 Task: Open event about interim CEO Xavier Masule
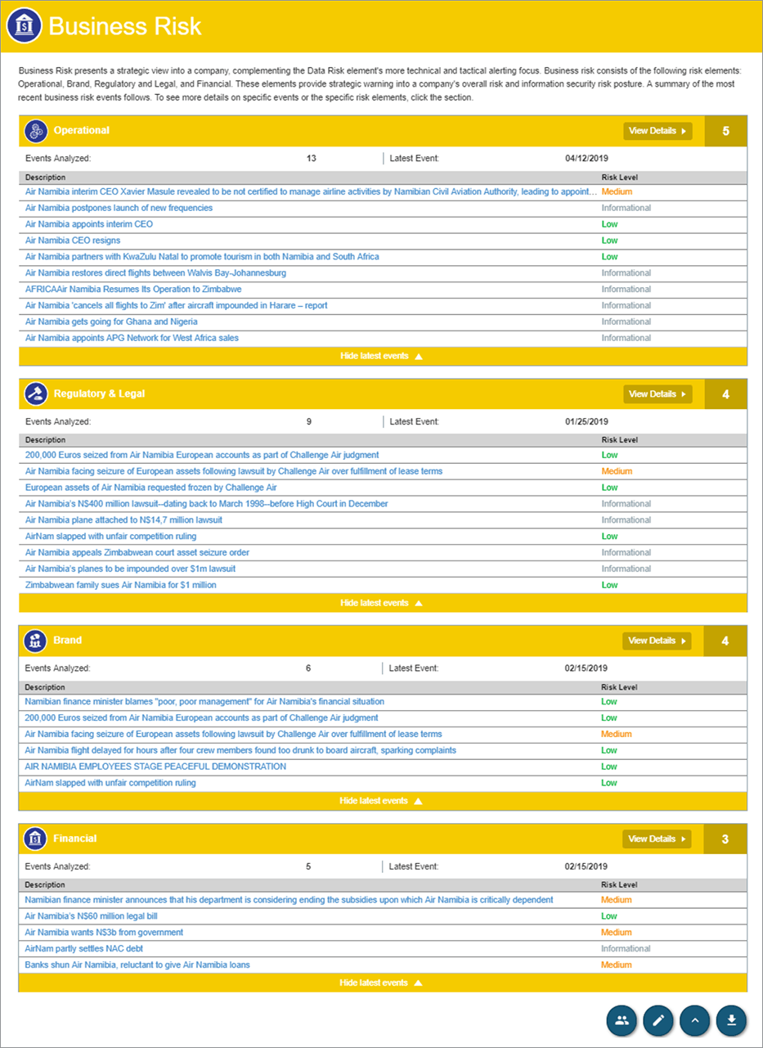pyautogui.click(x=311, y=191)
